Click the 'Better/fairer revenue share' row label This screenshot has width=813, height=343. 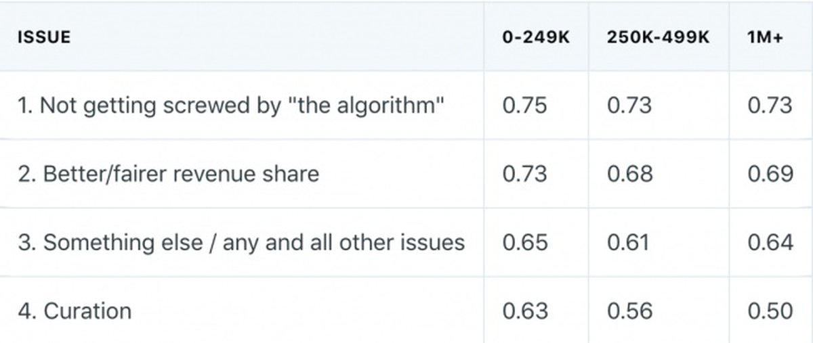pos(169,174)
